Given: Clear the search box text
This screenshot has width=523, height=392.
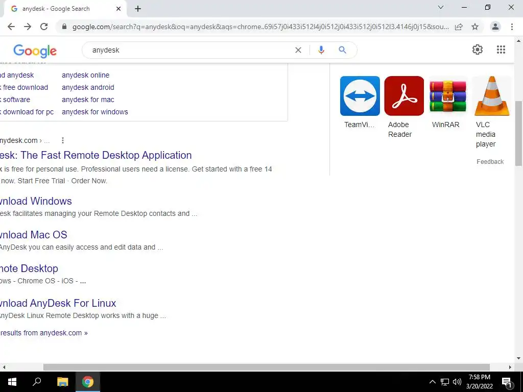Looking at the screenshot, I should point(298,50).
